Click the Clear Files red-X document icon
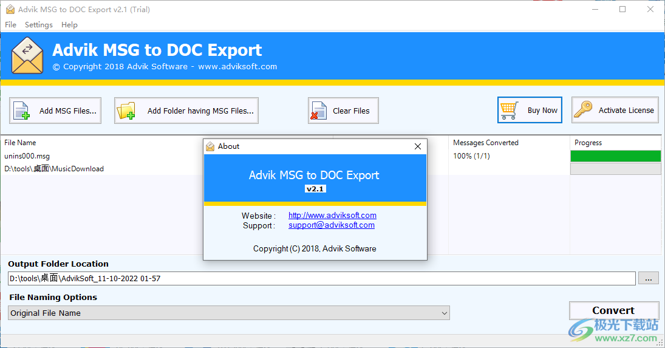Image resolution: width=665 pixels, height=348 pixels. click(318, 111)
